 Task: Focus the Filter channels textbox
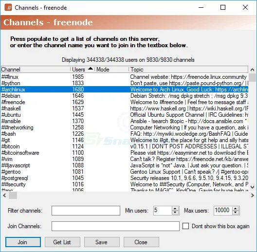pyautogui.click(x=86, y=211)
